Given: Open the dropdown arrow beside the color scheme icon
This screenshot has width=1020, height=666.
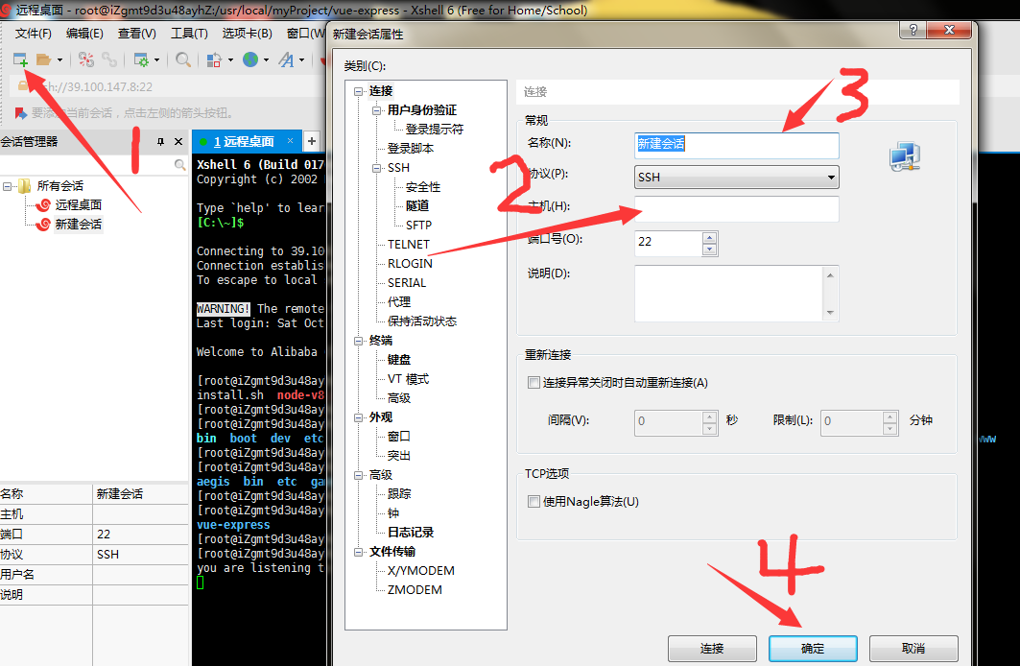Looking at the screenshot, I should [x=230, y=60].
